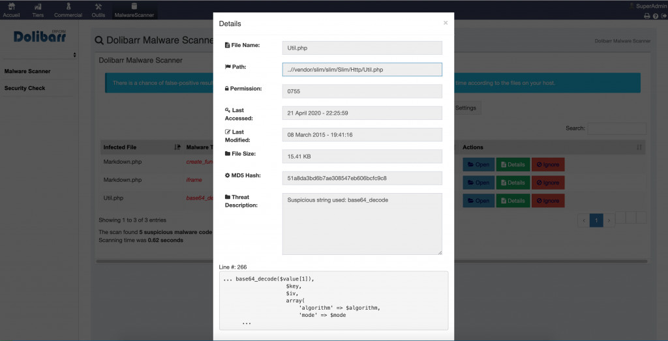668x341 pixels.
Task: Close the Details dialog with the X
Action: click(x=445, y=23)
